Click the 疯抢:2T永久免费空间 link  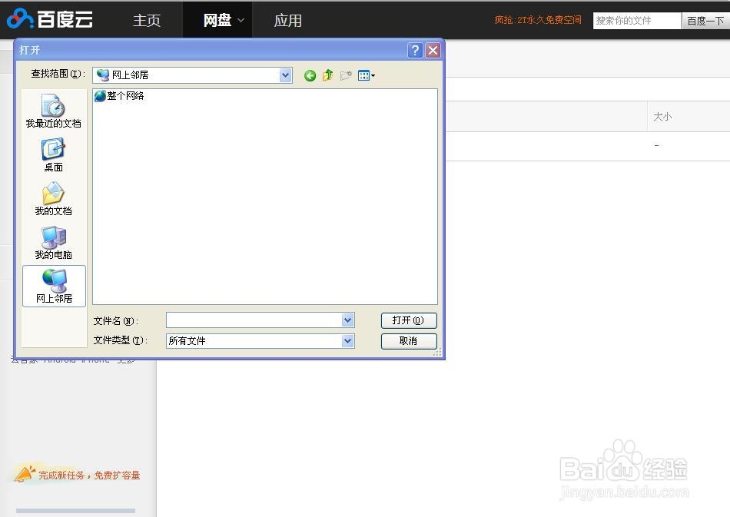click(x=537, y=20)
